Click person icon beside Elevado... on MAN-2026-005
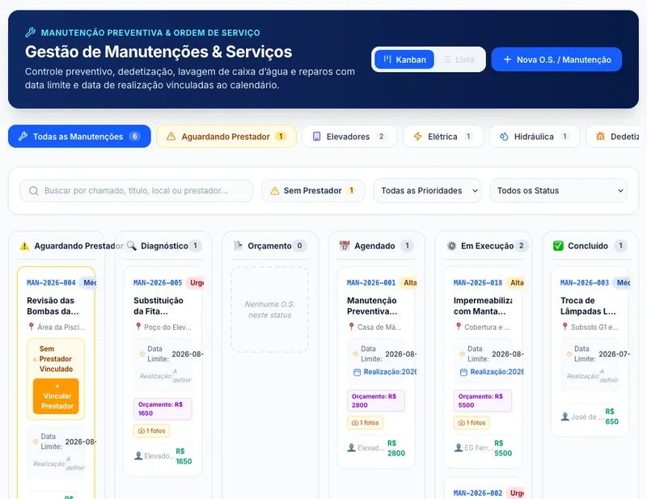This screenshot has height=499, width=647. click(138, 455)
